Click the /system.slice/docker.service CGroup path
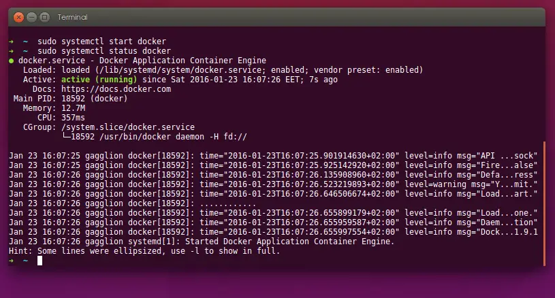This screenshot has height=298, width=555. coord(128,127)
